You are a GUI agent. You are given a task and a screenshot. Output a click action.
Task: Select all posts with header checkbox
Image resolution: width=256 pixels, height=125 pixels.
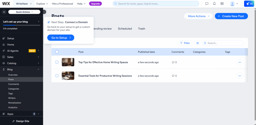click(x=57, y=52)
